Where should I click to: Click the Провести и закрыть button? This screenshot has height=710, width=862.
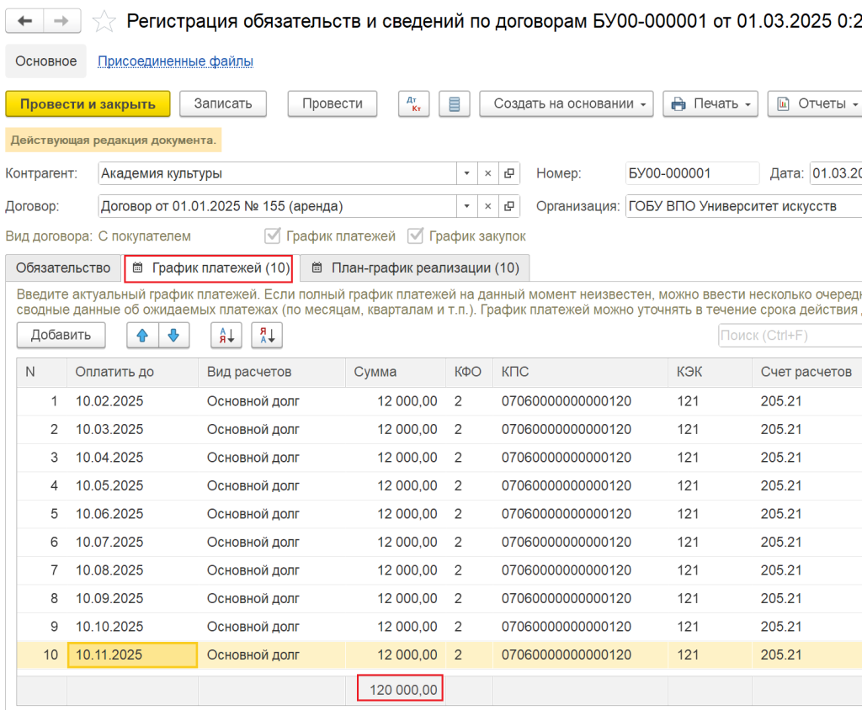88,103
